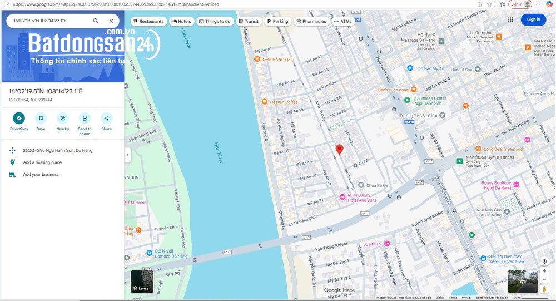Screen dimensions: 556x301
Task: Open Chợ Bắc Mỹ An marker
Action: (x=410, y=68)
